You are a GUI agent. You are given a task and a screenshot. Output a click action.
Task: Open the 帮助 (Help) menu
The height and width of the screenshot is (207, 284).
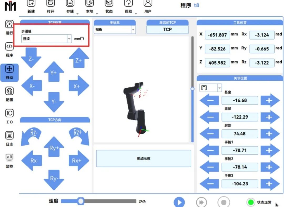click(128, 7)
